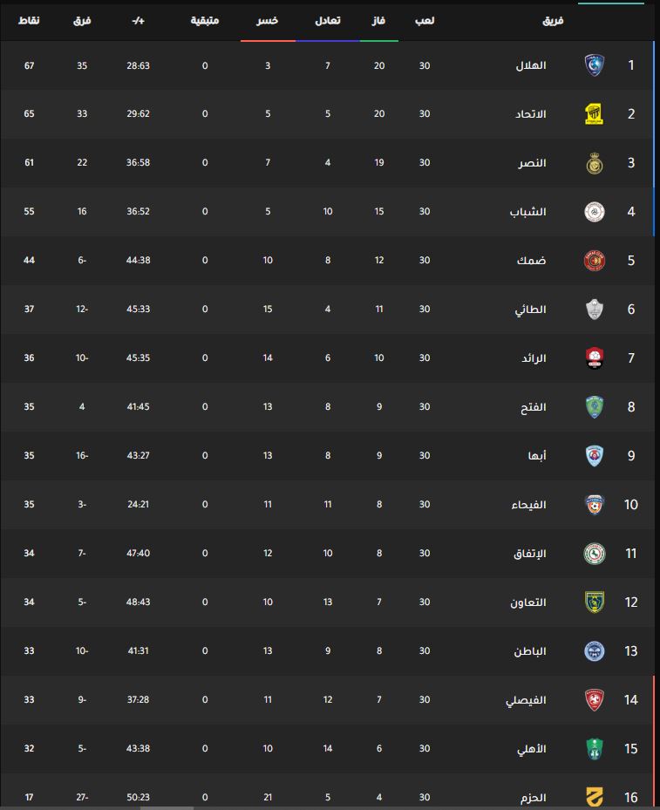Click the خسر losses column header
This screenshot has height=810, width=660.
pyautogui.click(x=268, y=21)
